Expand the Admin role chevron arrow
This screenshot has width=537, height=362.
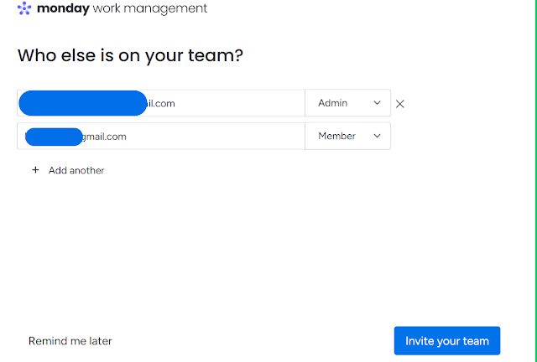click(377, 102)
